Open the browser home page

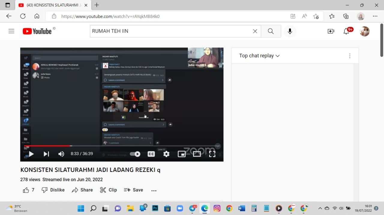click(37, 16)
